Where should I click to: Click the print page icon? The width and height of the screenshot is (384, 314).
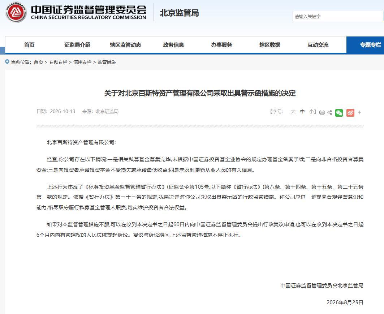tap(322, 112)
